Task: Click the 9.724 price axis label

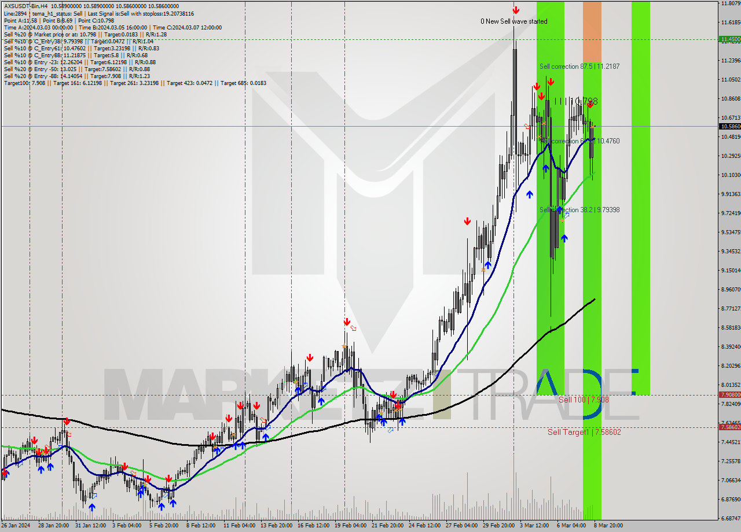Action: [731, 213]
